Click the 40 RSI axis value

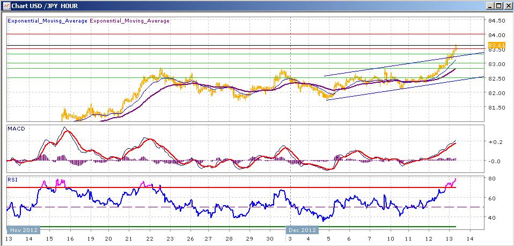(x=491, y=218)
